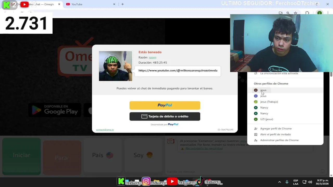333x187 pixels.
Task: Click the Google Play store badge
Action: click(x=55, y=110)
